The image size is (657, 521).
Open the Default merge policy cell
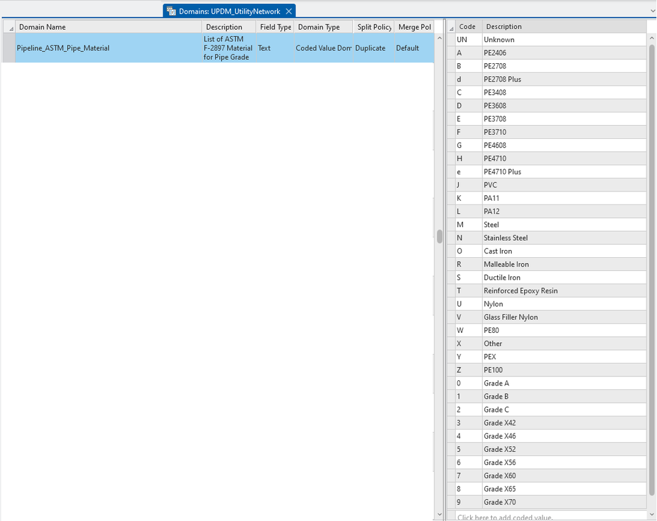coord(414,48)
